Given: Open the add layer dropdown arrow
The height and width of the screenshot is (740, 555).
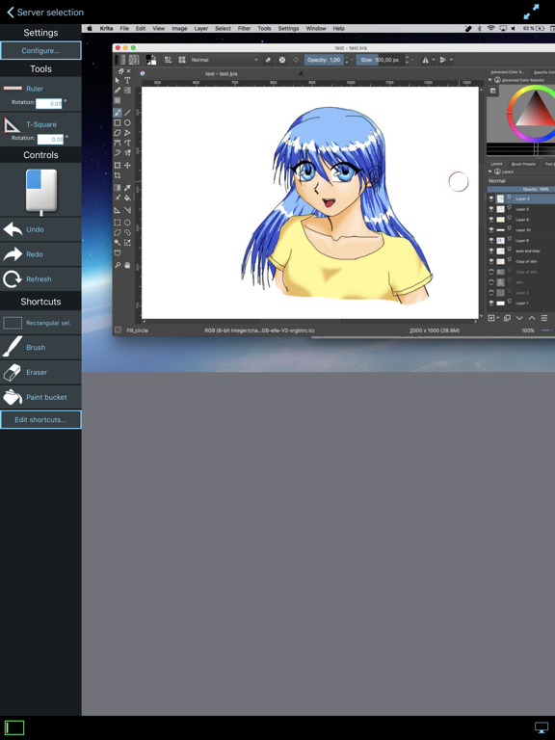Looking at the screenshot, I should (498, 318).
